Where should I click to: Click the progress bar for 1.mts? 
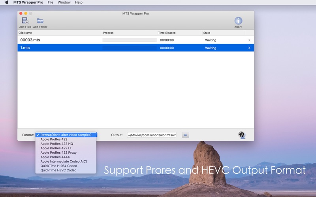coord(130,48)
